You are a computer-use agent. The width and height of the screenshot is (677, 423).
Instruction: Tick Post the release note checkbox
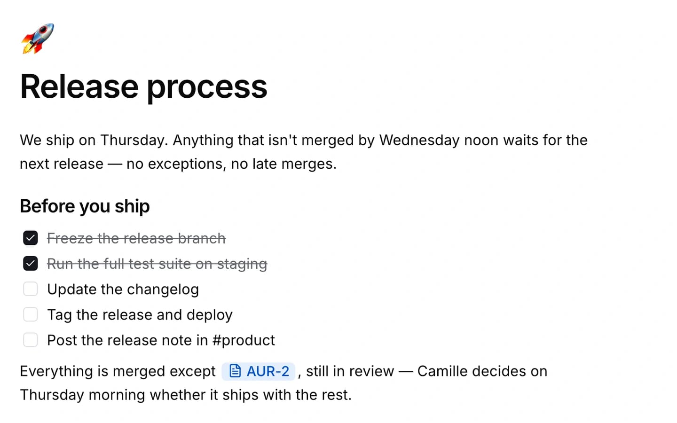pos(31,339)
